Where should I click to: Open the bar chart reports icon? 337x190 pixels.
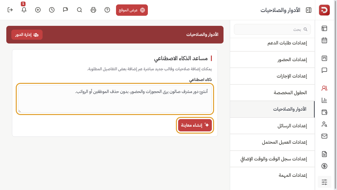(x=324, y=100)
